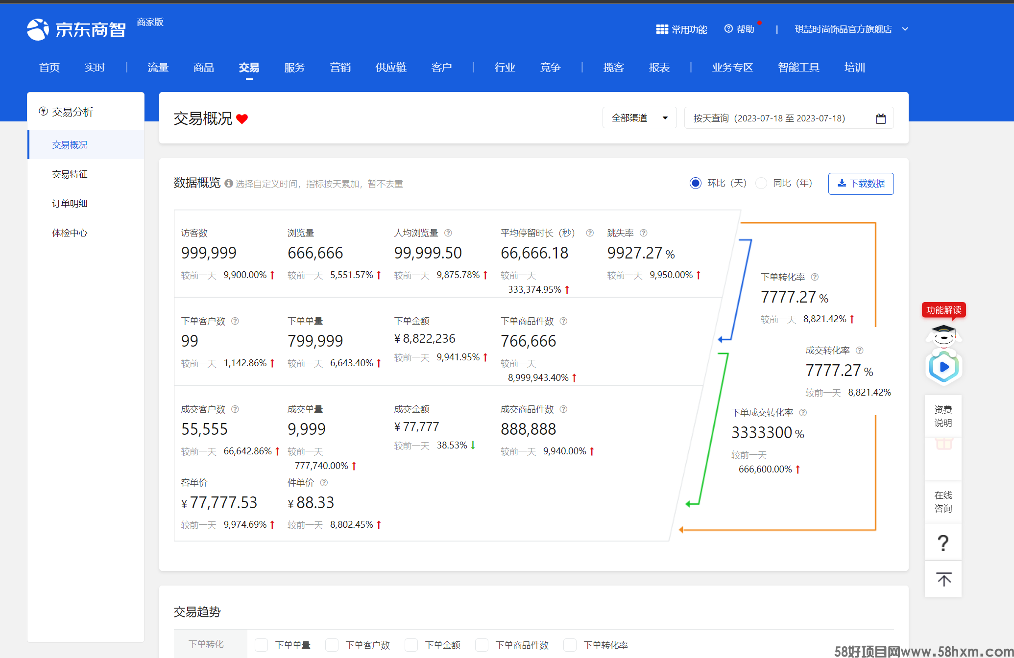Show help for 成交转化率
The width and height of the screenshot is (1014, 658).
tap(860, 351)
